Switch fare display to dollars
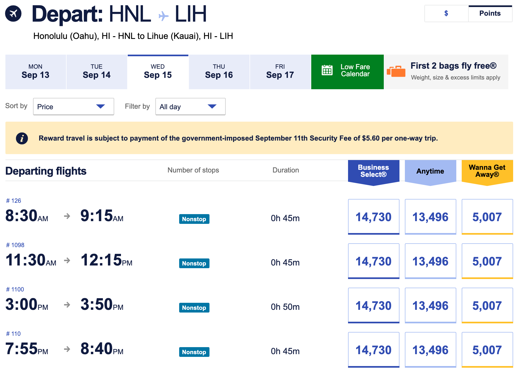This screenshot has height=372, width=518. coord(446,14)
